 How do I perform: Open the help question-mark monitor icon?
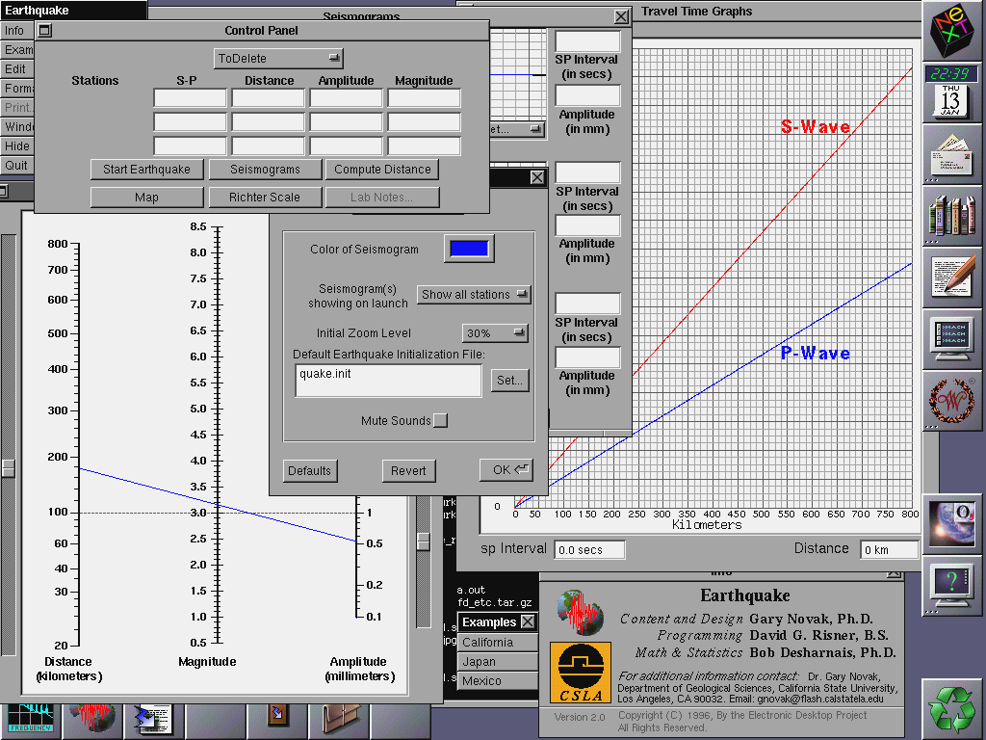click(952, 584)
